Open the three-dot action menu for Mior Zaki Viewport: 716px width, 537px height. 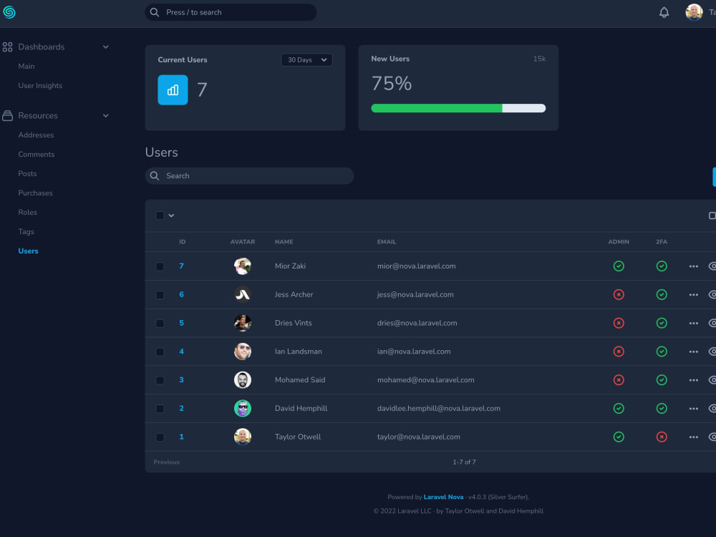point(693,266)
